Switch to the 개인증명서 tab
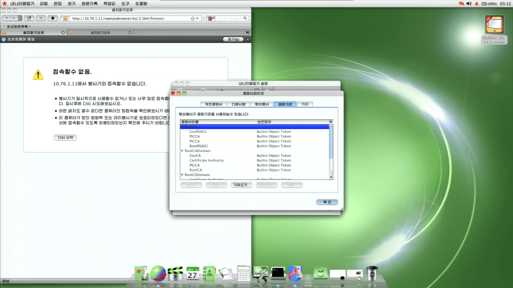Viewport: 513px width, 288px height. [x=213, y=104]
